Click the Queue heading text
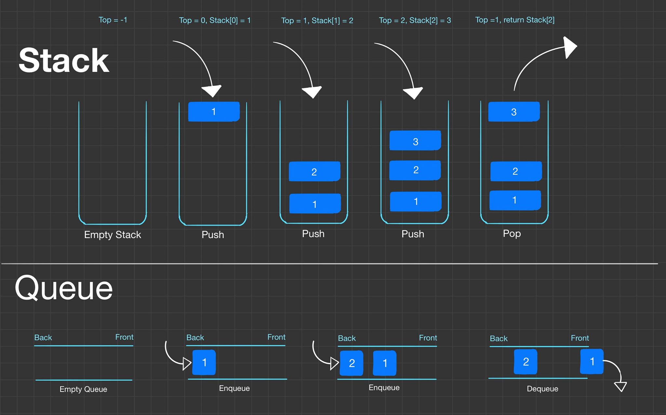 pos(64,288)
